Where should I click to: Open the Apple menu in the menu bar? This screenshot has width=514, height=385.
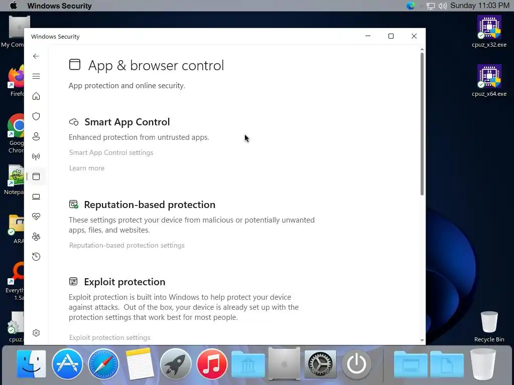(14, 6)
